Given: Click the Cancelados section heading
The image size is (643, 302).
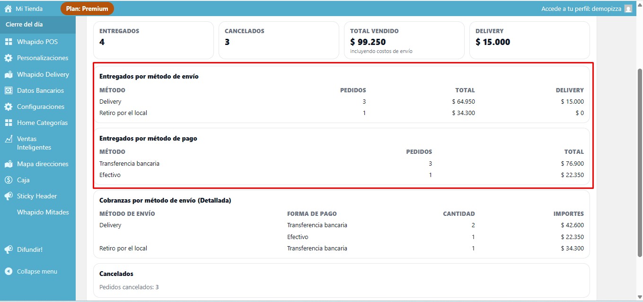Looking at the screenshot, I should (x=116, y=274).
